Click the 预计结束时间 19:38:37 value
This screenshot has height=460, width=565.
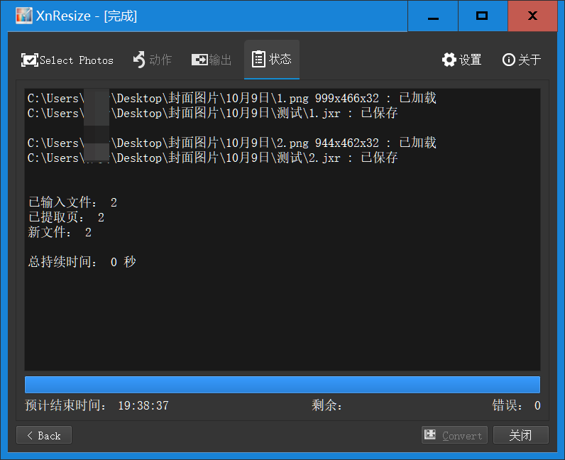click(x=143, y=405)
